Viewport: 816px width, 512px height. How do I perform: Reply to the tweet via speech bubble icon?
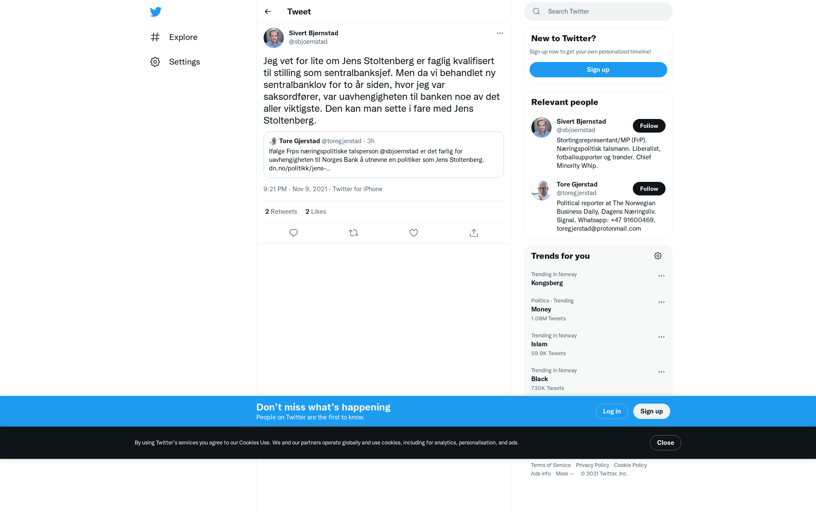(293, 233)
